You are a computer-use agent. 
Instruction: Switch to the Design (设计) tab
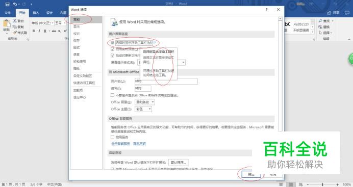(49, 13)
